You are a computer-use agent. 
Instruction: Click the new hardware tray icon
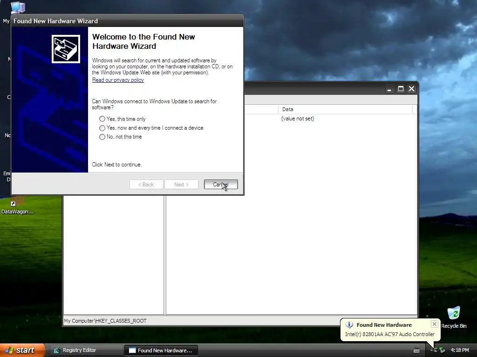[x=434, y=350]
